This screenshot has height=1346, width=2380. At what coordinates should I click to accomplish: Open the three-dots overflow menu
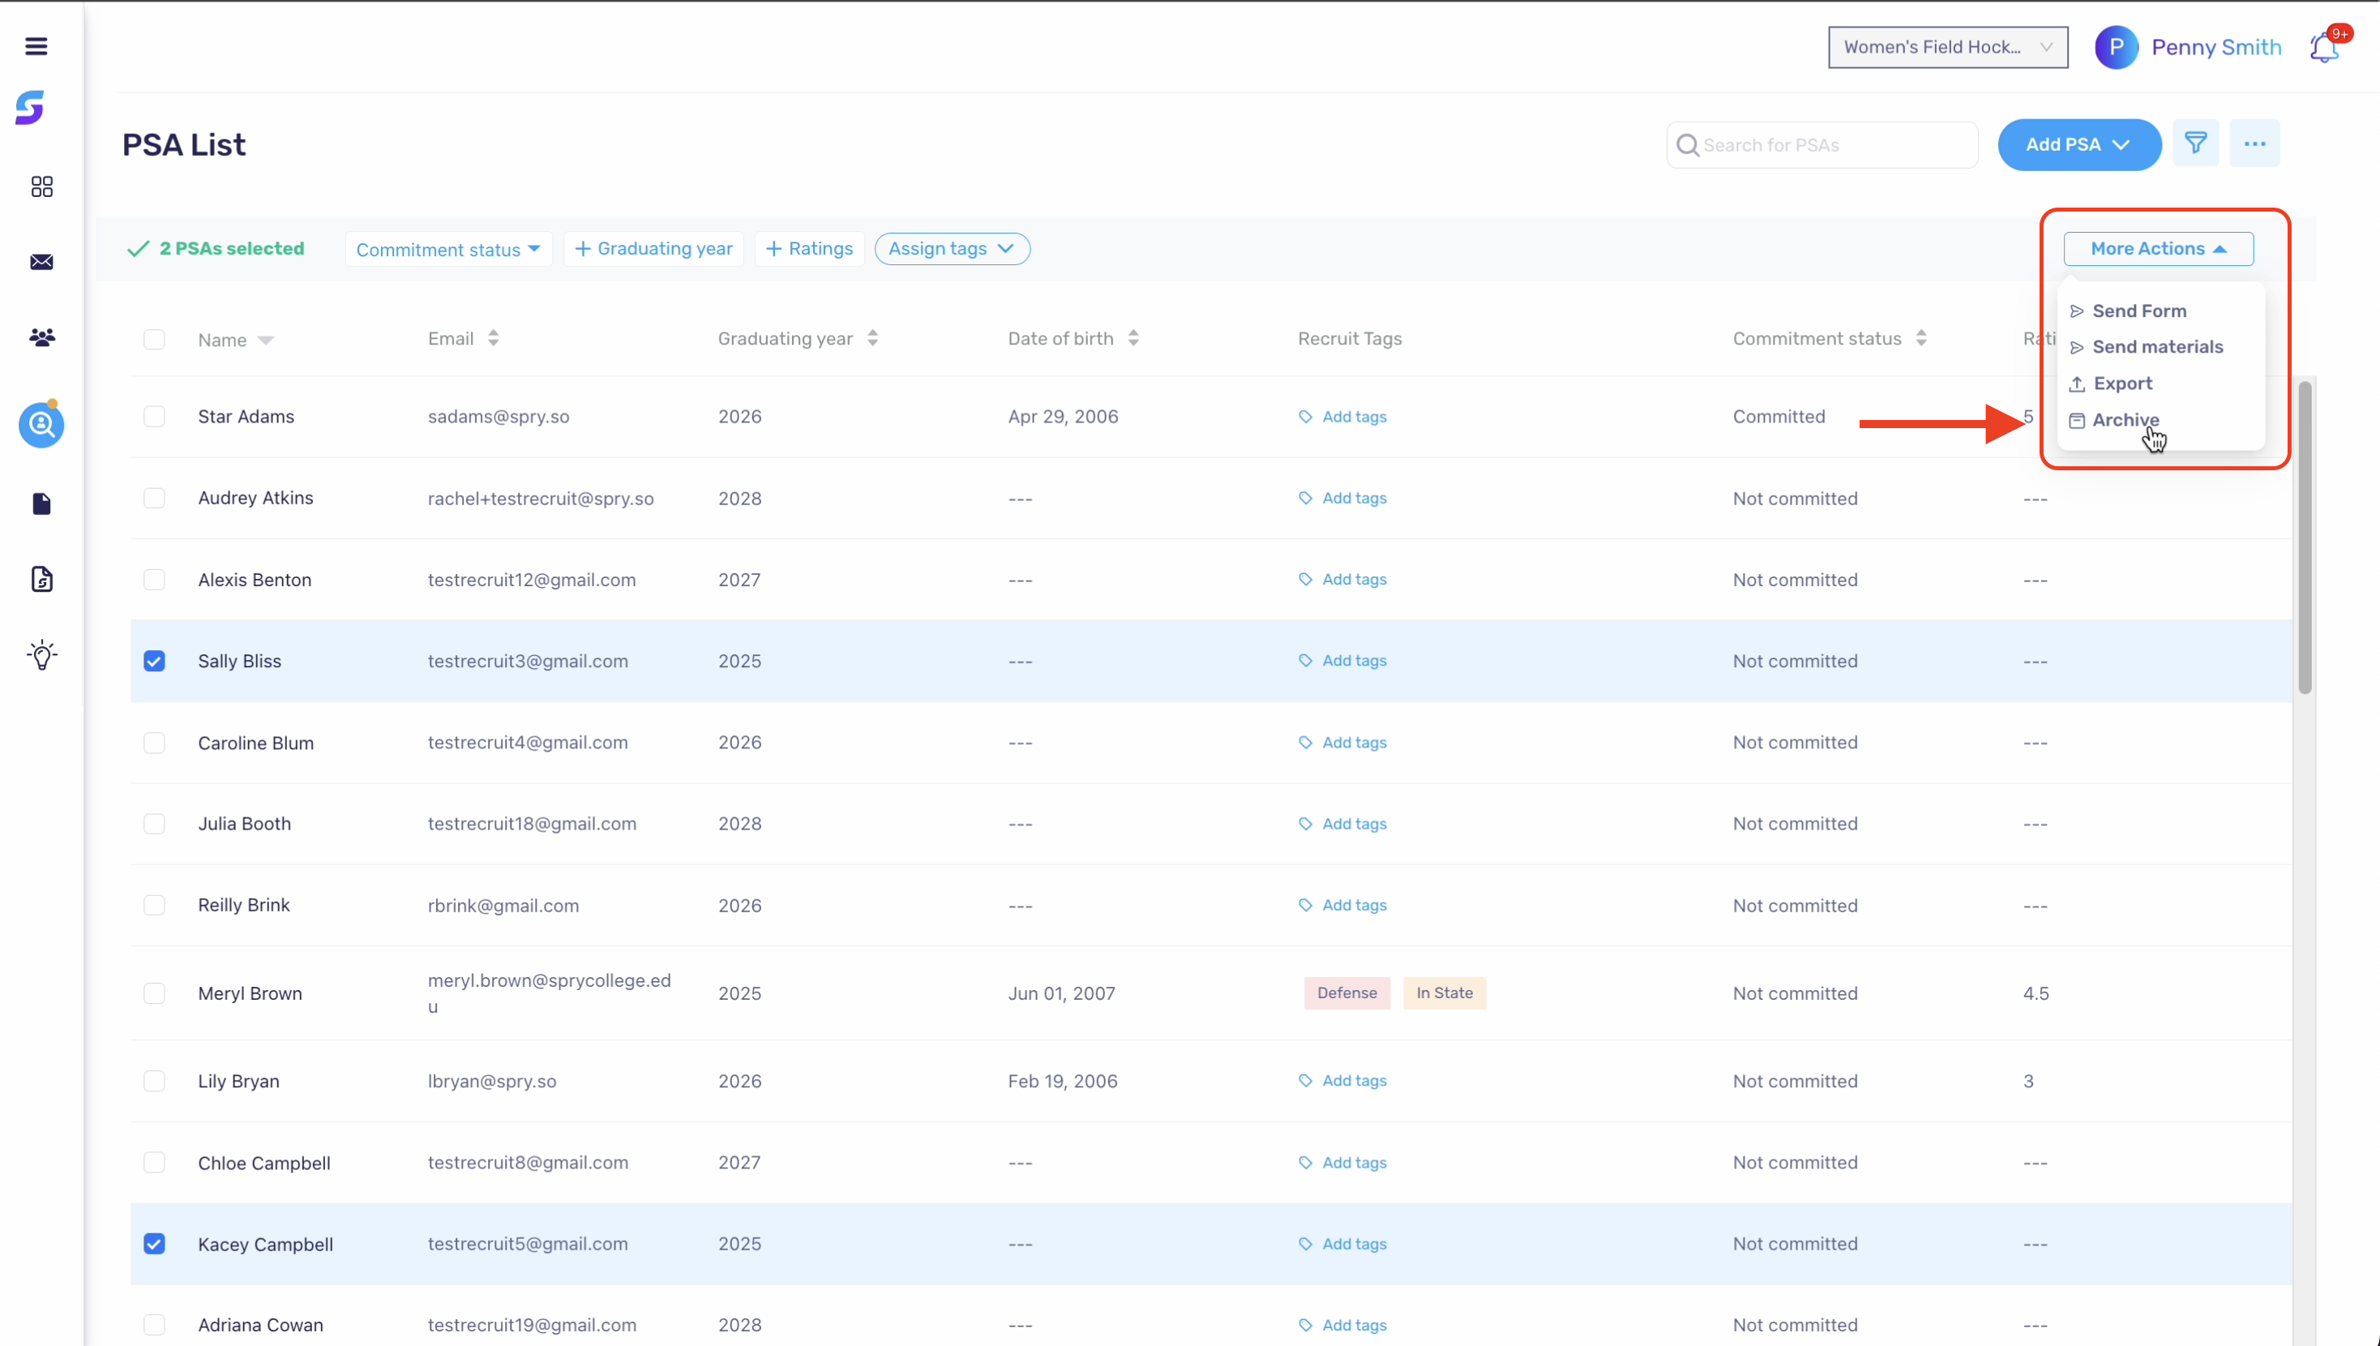coord(2254,144)
